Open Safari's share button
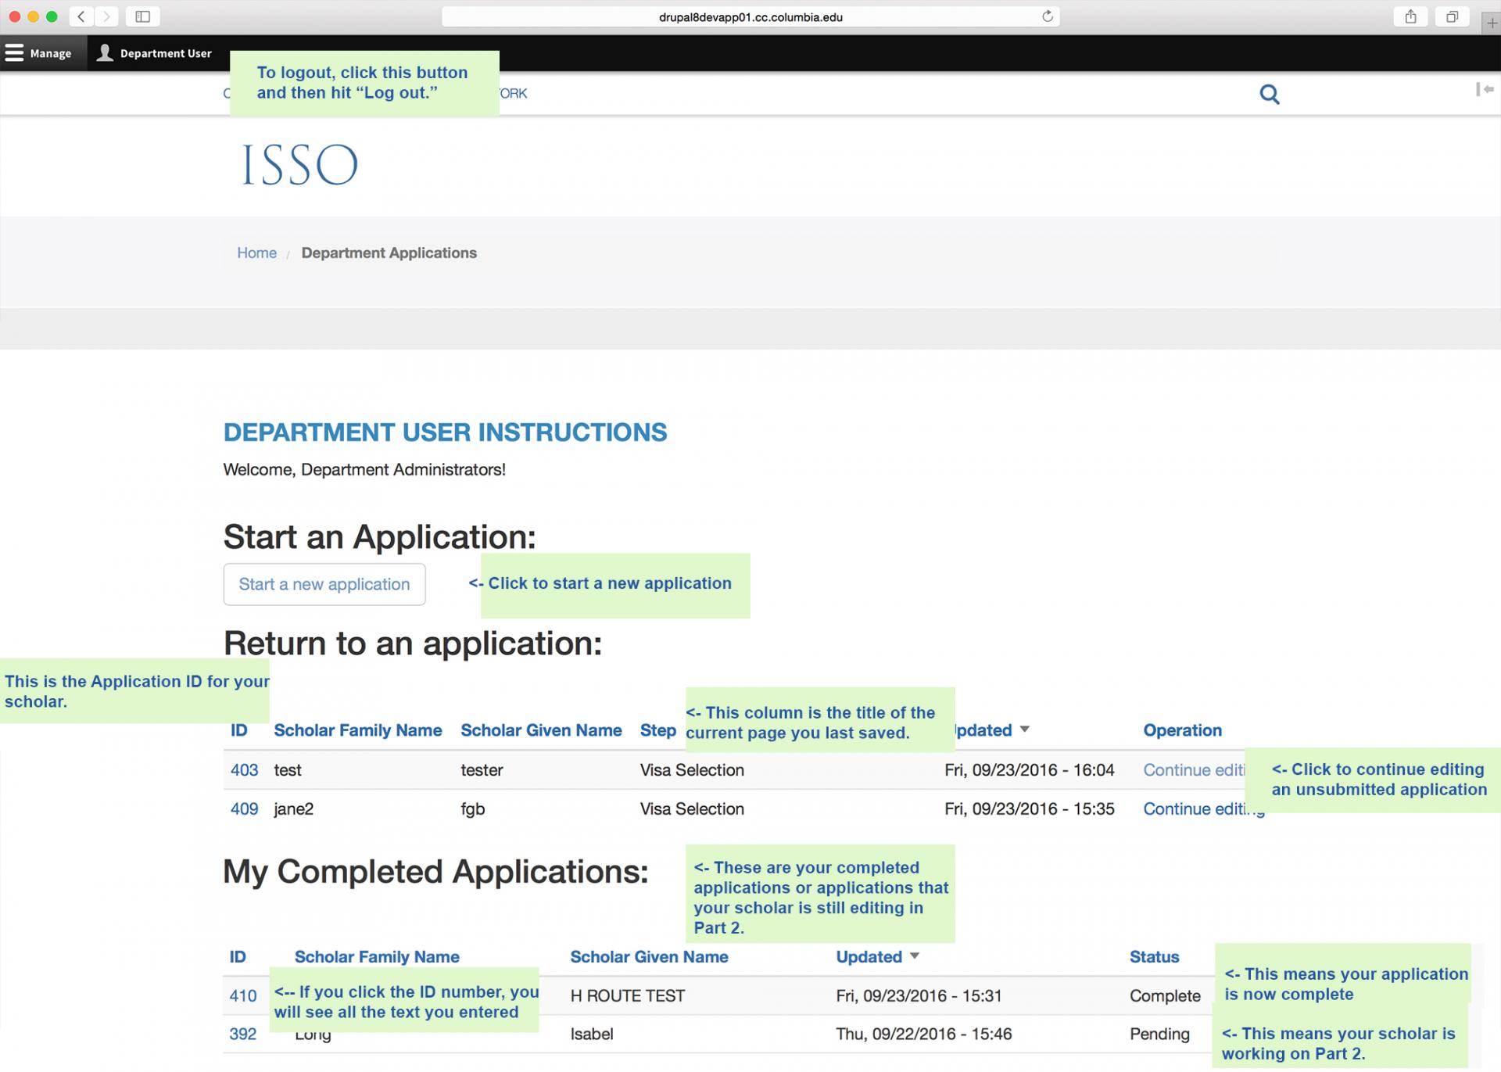1501x1072 pixels. pos(1410,16)
